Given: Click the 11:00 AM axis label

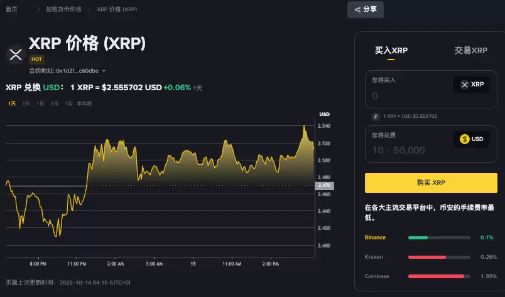Looking at the screenshot, I should click(x=232, y=264).
